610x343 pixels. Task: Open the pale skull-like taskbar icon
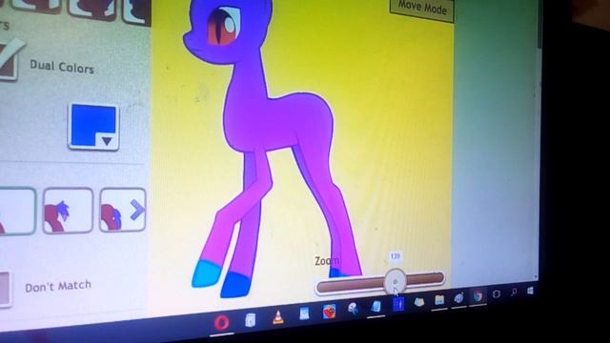pyautogui.click(x=354, y=309)
